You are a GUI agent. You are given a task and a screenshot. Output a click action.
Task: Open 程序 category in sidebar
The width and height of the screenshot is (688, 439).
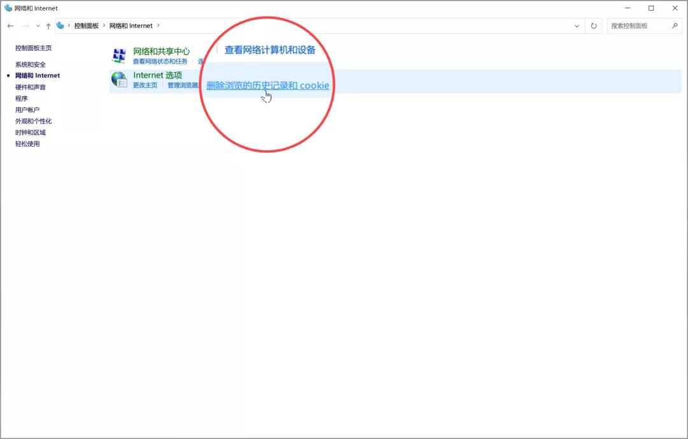[x=22, y=98]
